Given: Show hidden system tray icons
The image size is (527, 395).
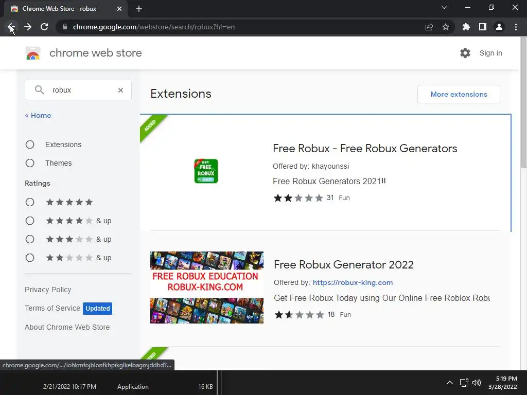Looking at the screenshot, I should 450,383.
